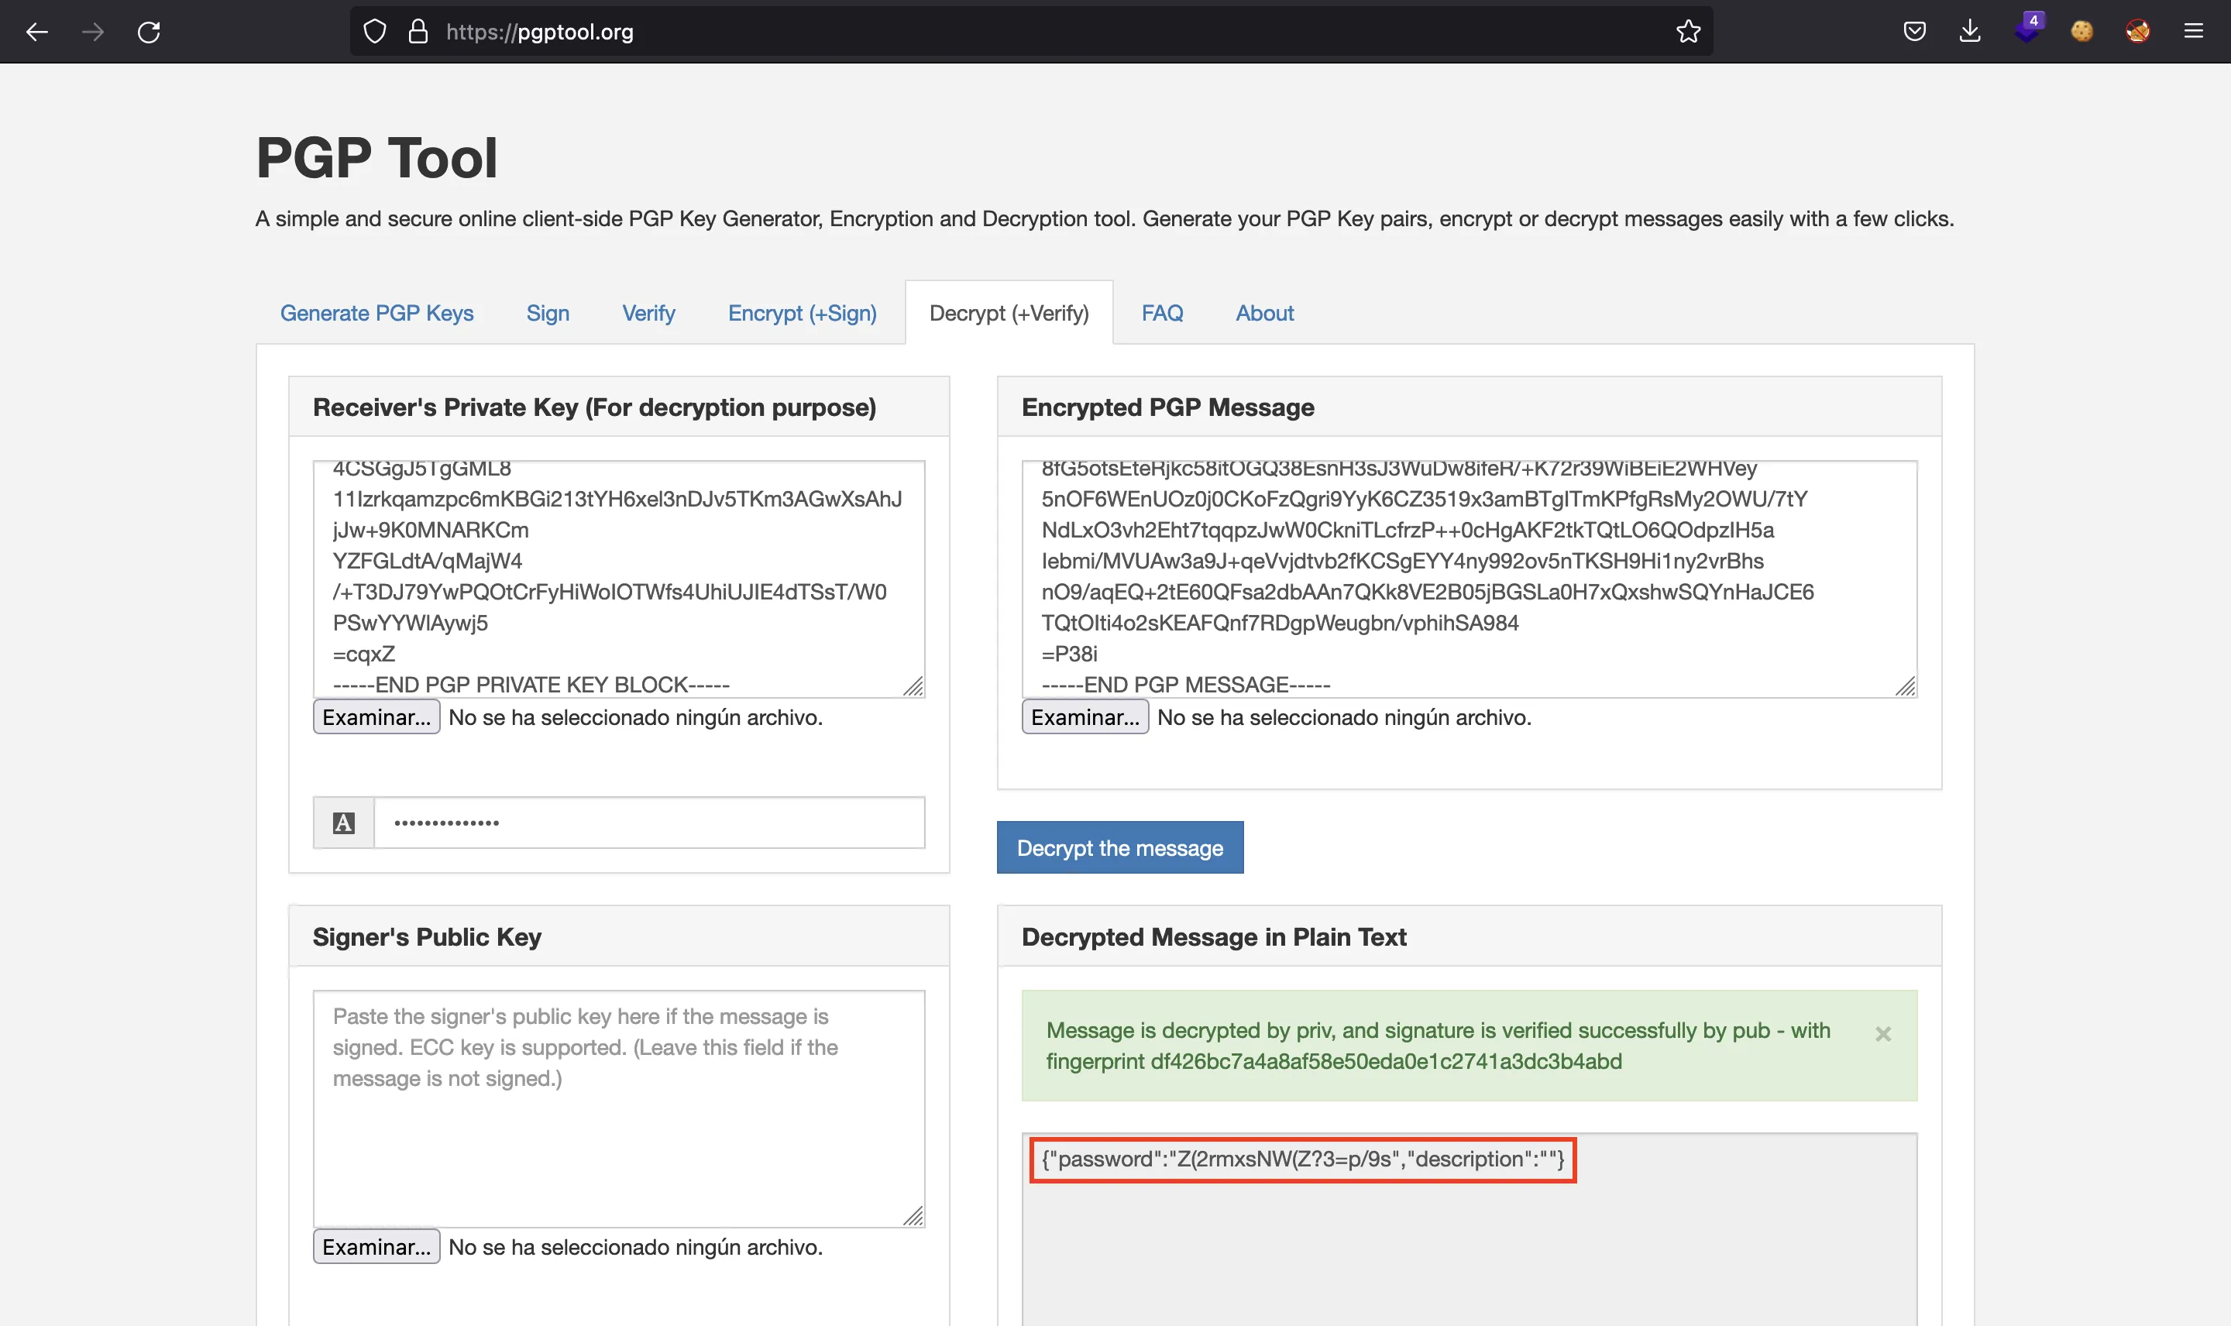This screenshot has width=2231, height=1326.
Task: Open the Pocket save icon
Action: pos(1914,33)
